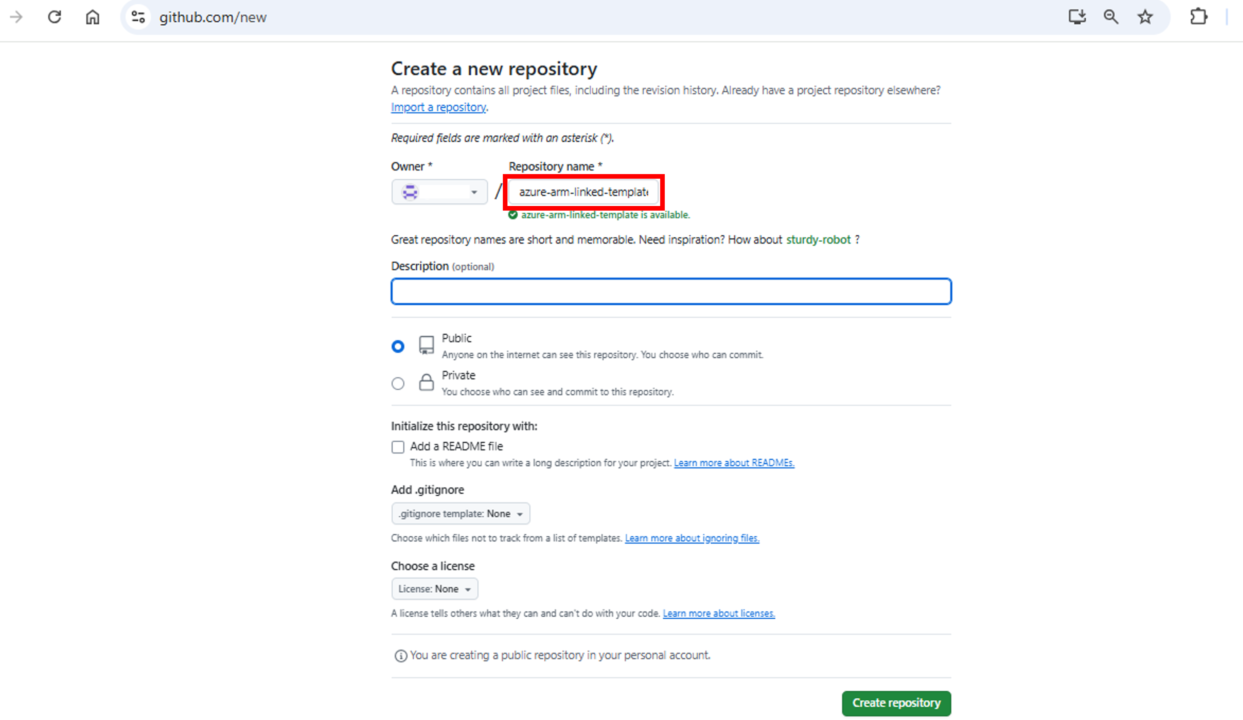Open Learn more about licenses link

pos(719,613)
